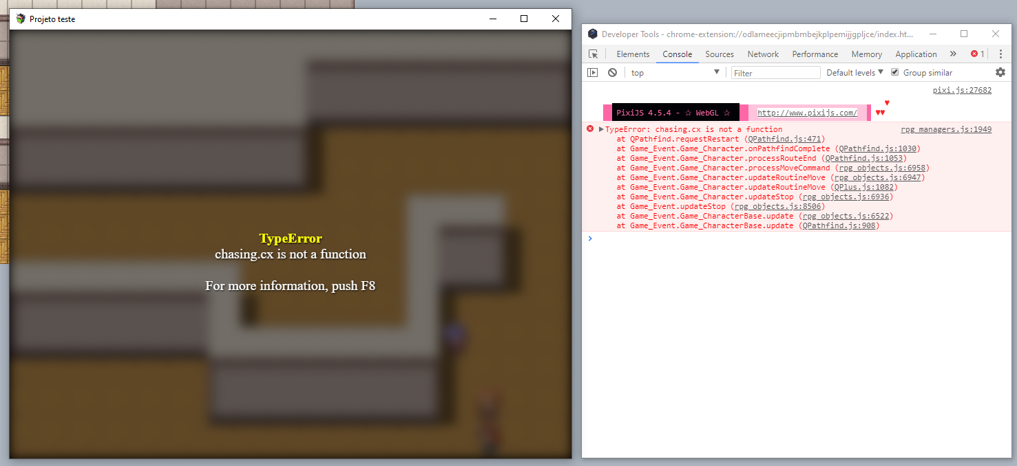Click the Projeto teste window app icon
The width and height of the screenshot is (1017, 466).
(21, 19)
